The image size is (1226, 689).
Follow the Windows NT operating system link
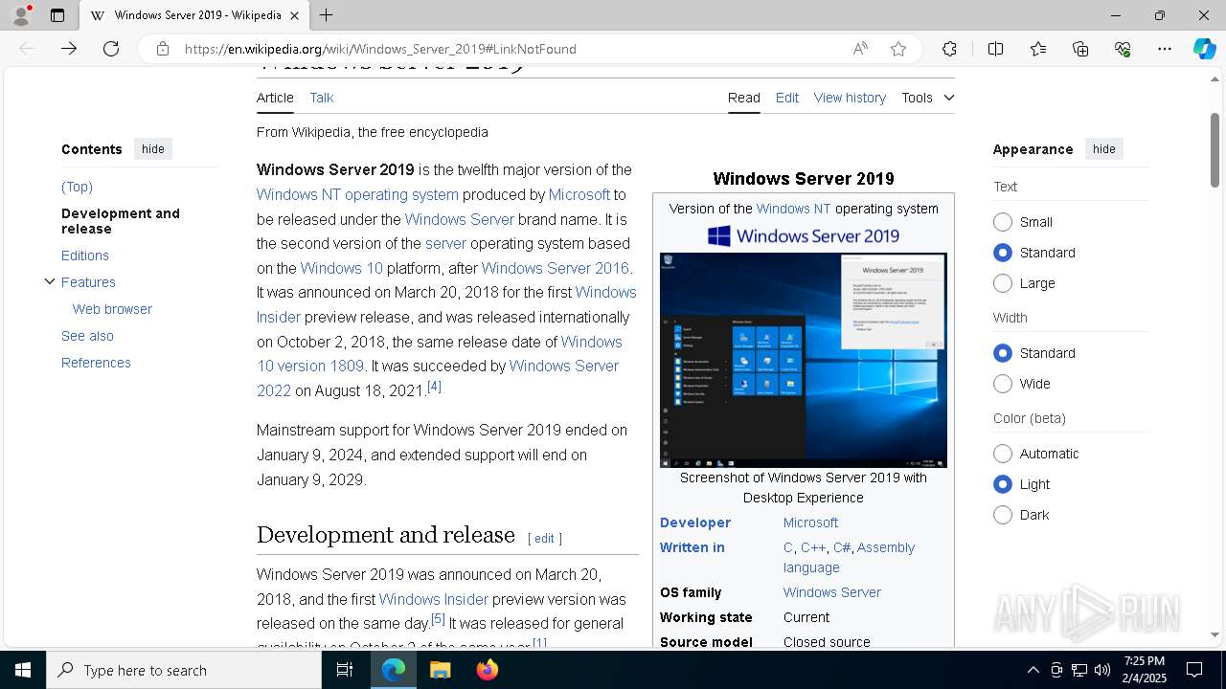click(357, 194)
